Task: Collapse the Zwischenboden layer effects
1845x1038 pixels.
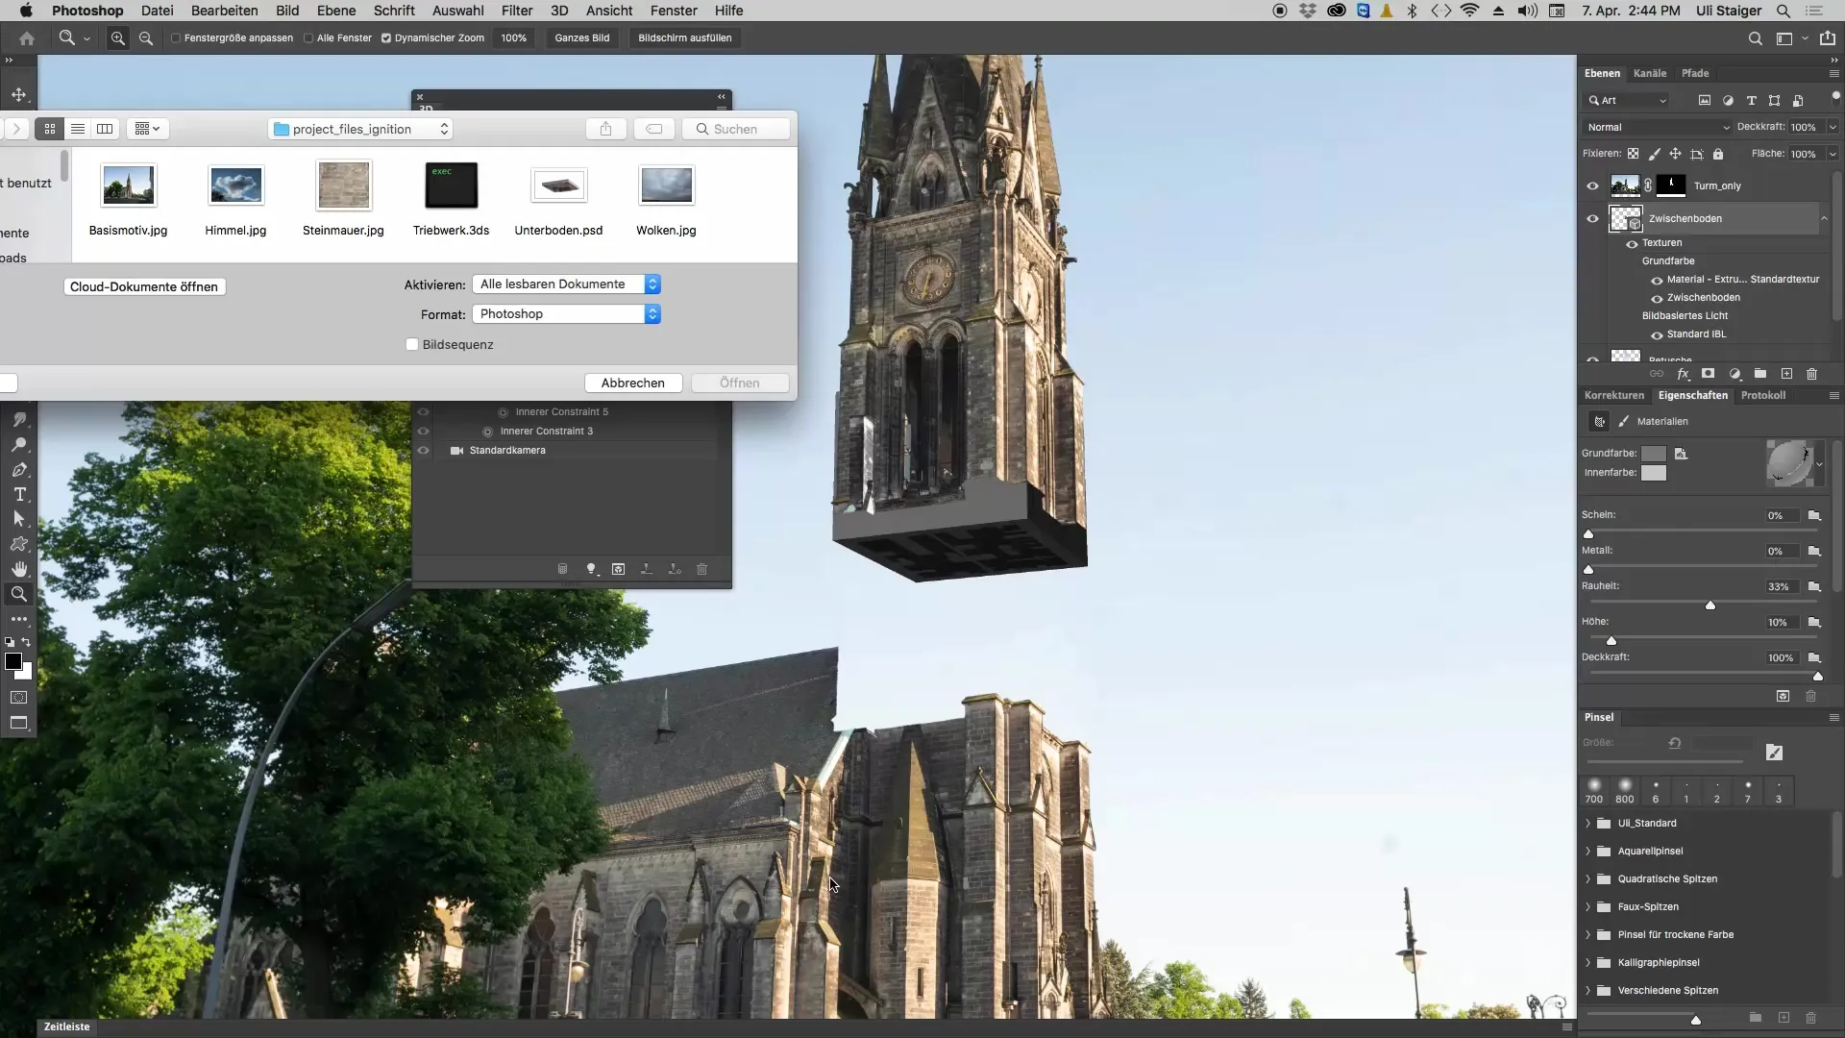Action: point(1824,219)
